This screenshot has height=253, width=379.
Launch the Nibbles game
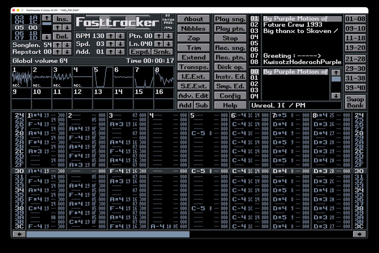click(x=194, y=29)
